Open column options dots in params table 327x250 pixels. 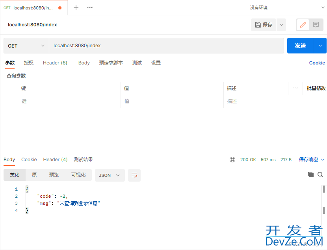click(295, 88)
